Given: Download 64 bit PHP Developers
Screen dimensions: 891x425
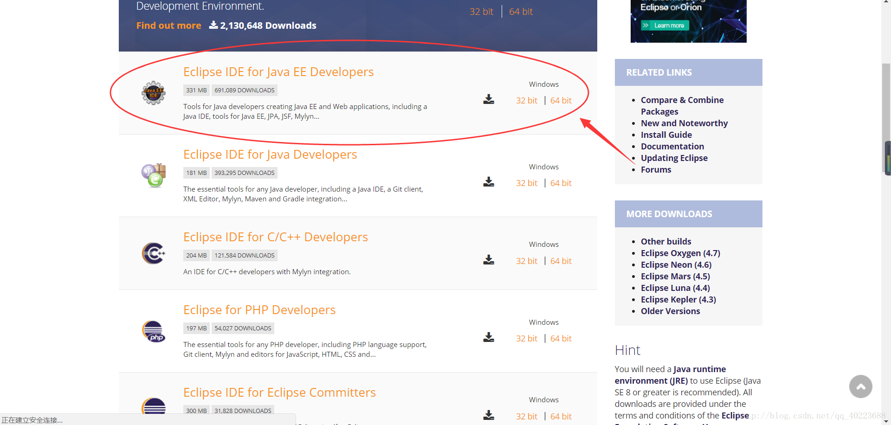Looking at the screenshot, I should click(x=561, y=339).
